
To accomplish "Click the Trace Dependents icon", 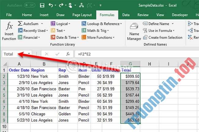I will point(190,30).
